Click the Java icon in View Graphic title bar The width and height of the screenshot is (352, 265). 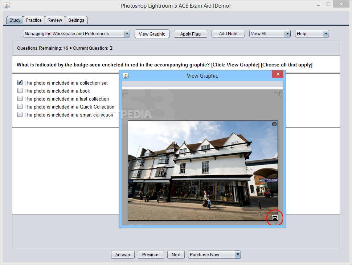tap(126, 76)
